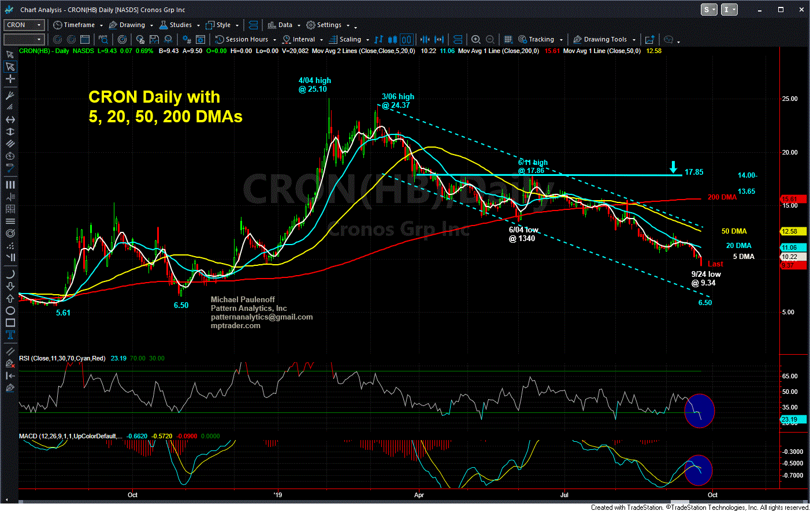Choose the vertical double-arrow measure tool

[10, 131]
